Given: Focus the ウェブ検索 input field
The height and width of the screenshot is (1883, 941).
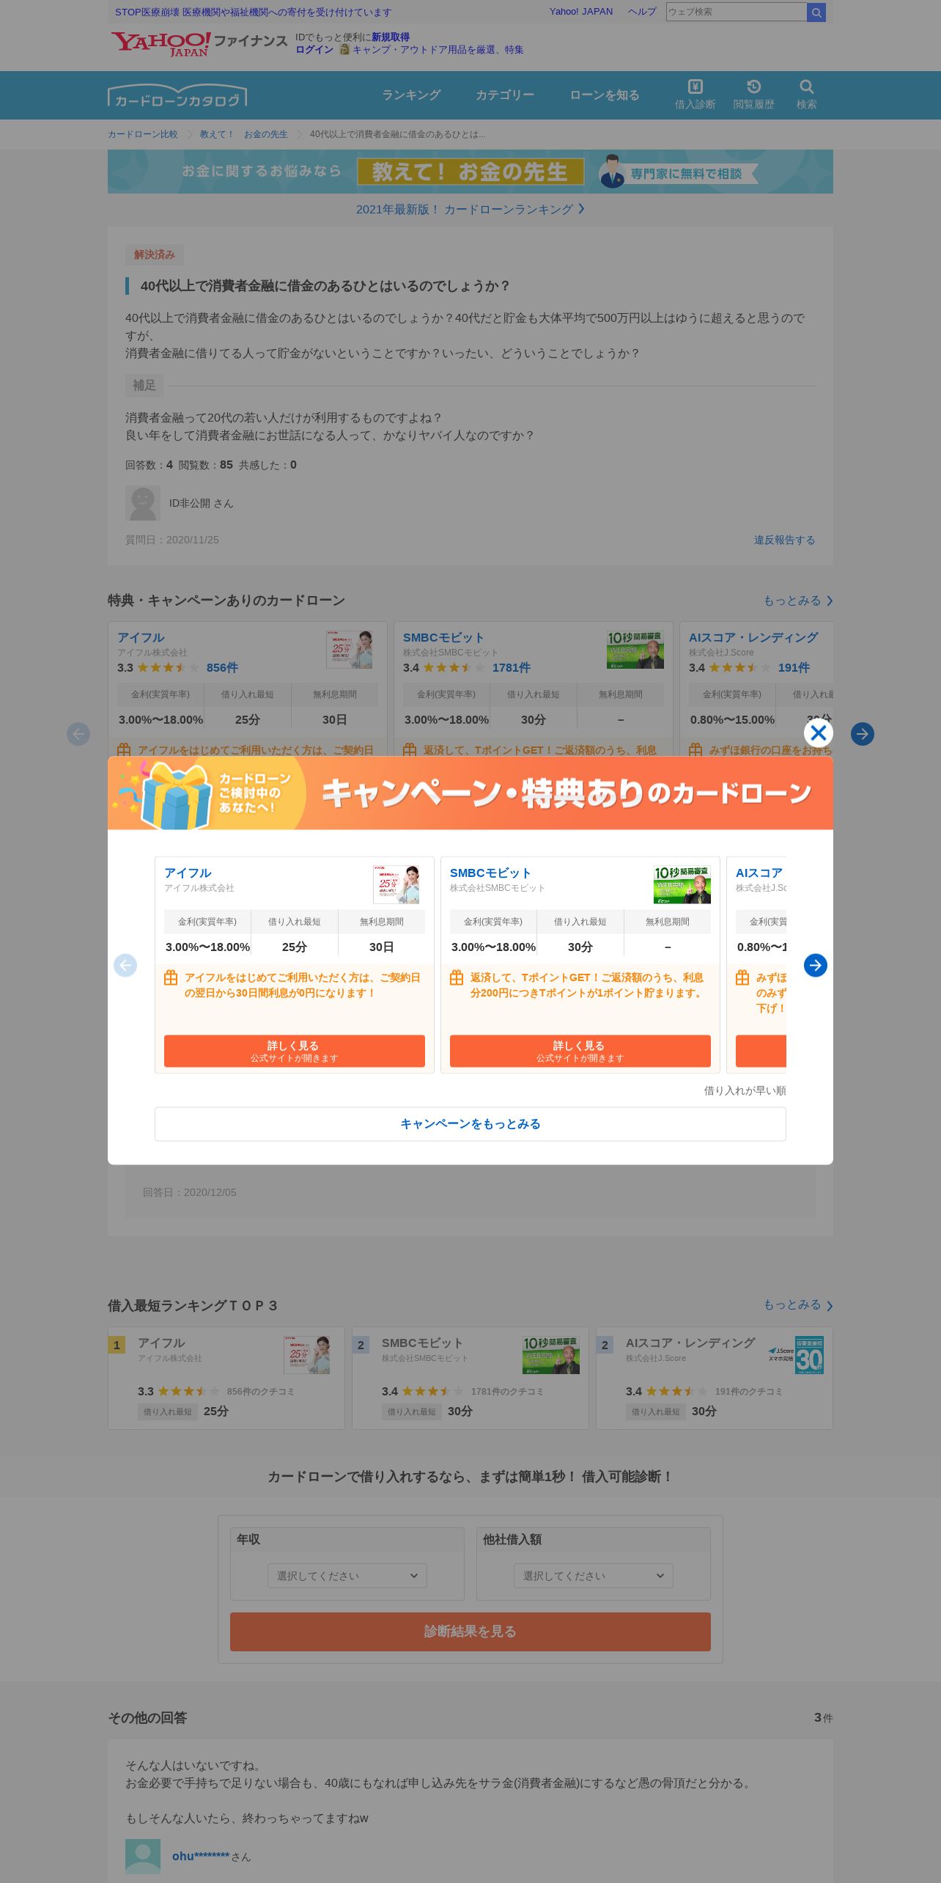Looking at the screenshot, I should [736, 12].
